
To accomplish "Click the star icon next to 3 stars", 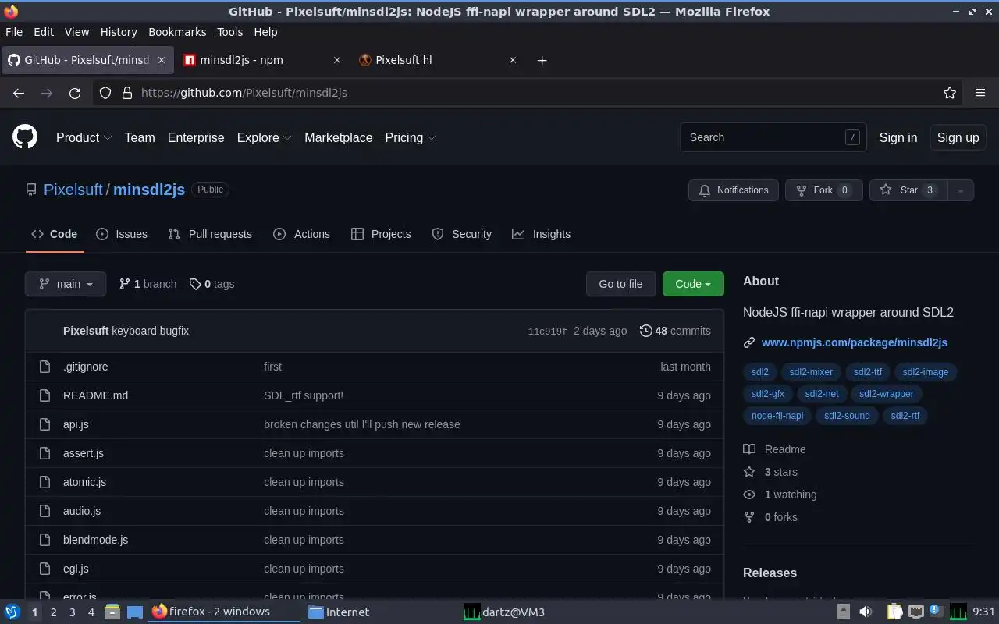I will click(749, 472).
